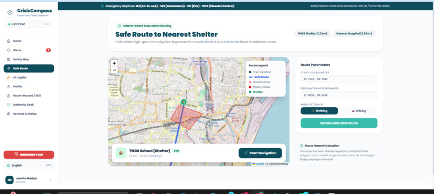Click the red hazard zone polygon

187,118
